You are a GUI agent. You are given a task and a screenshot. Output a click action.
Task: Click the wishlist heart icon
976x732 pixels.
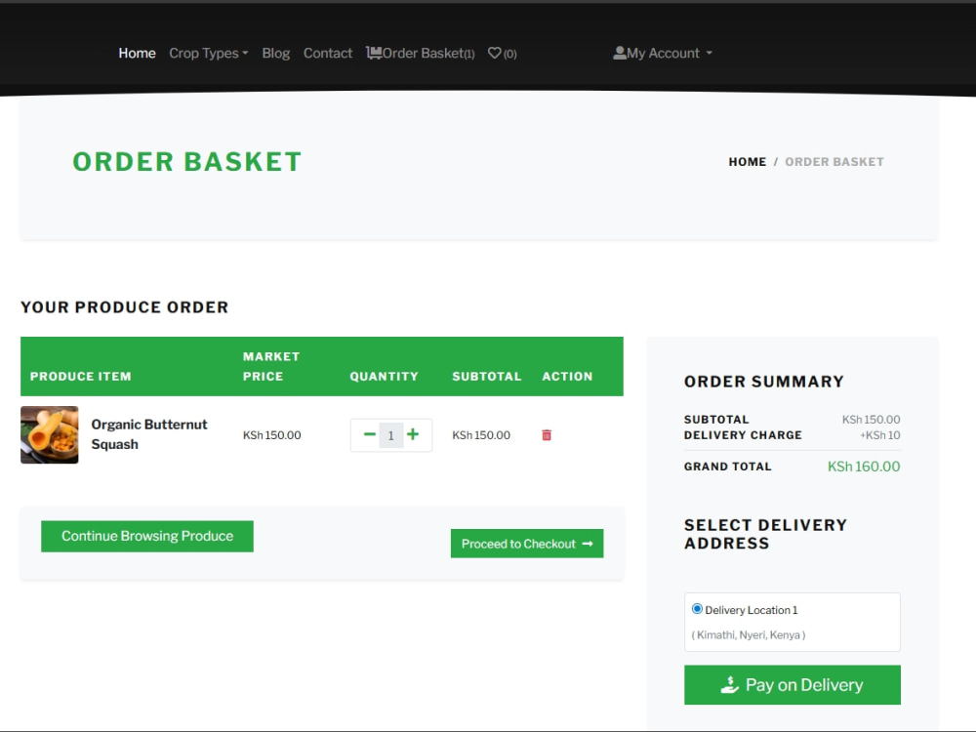(494, 54)
